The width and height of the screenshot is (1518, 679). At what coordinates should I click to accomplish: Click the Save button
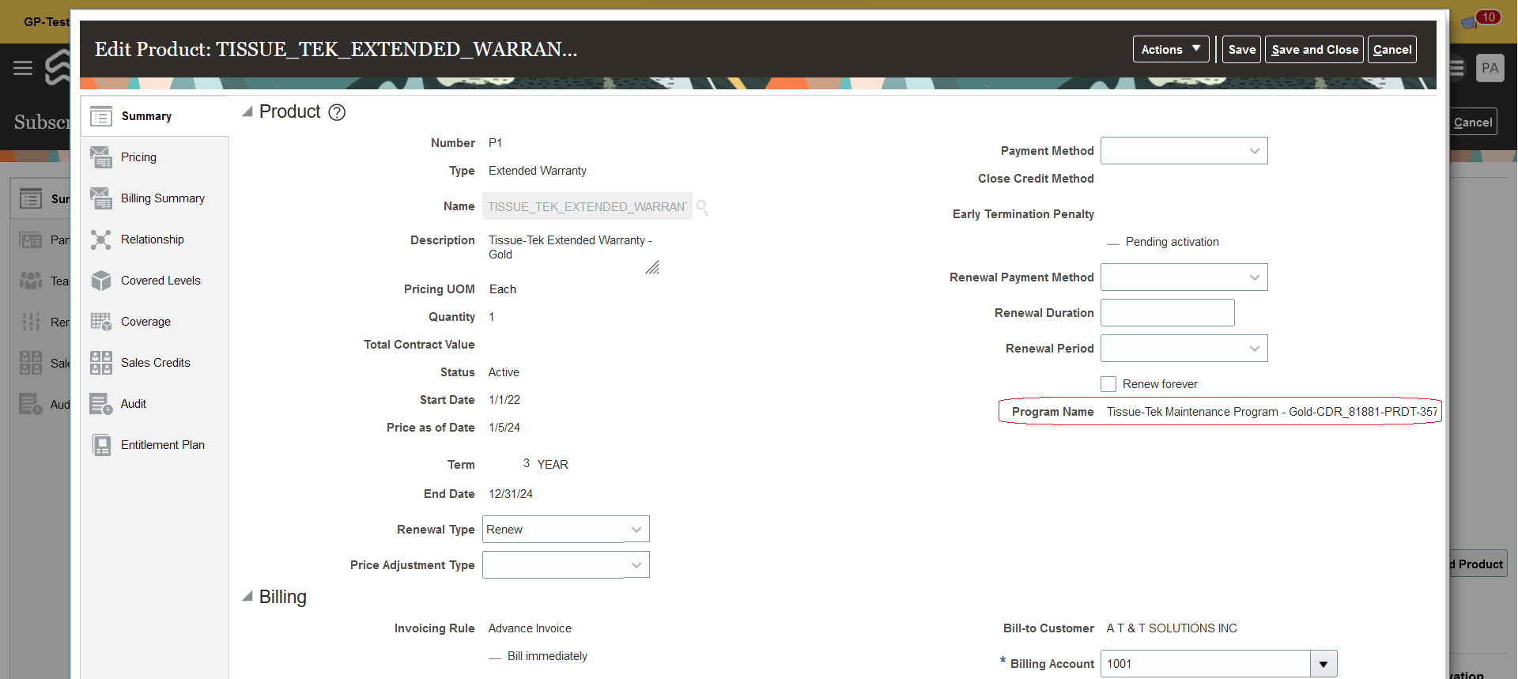point(1241,49)
